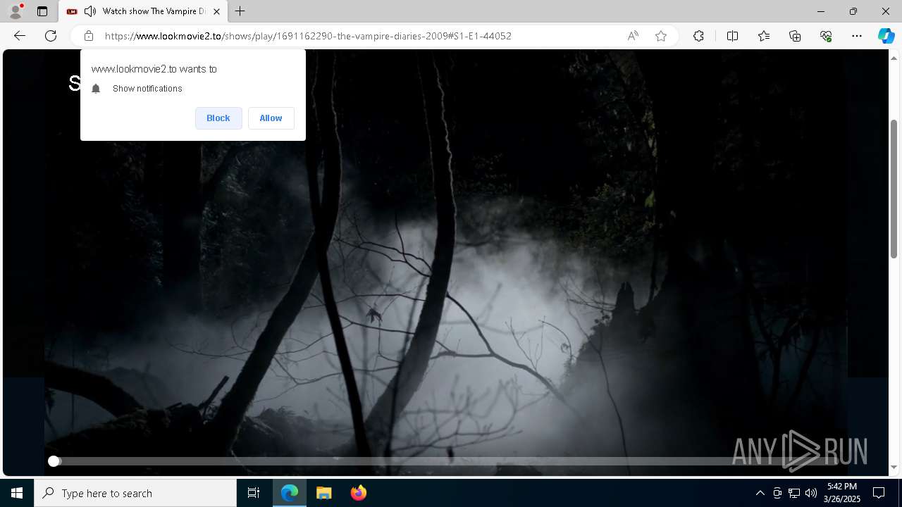Open volume control tray icon

coord(811,493)
